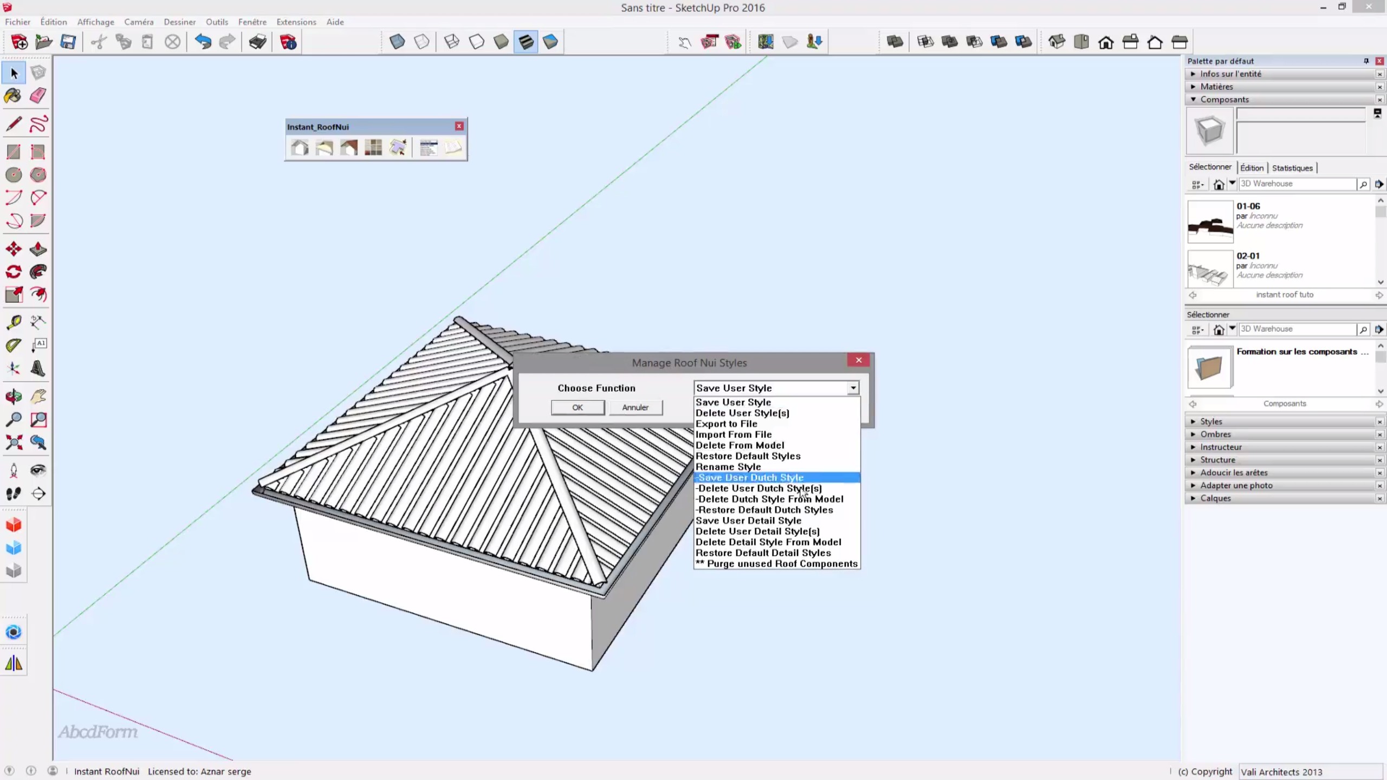Select the Rotate tool

[14, 272]
